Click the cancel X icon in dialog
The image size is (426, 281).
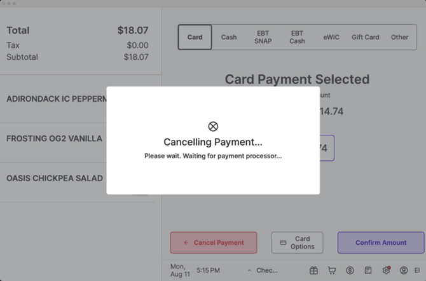pos(213,127)
